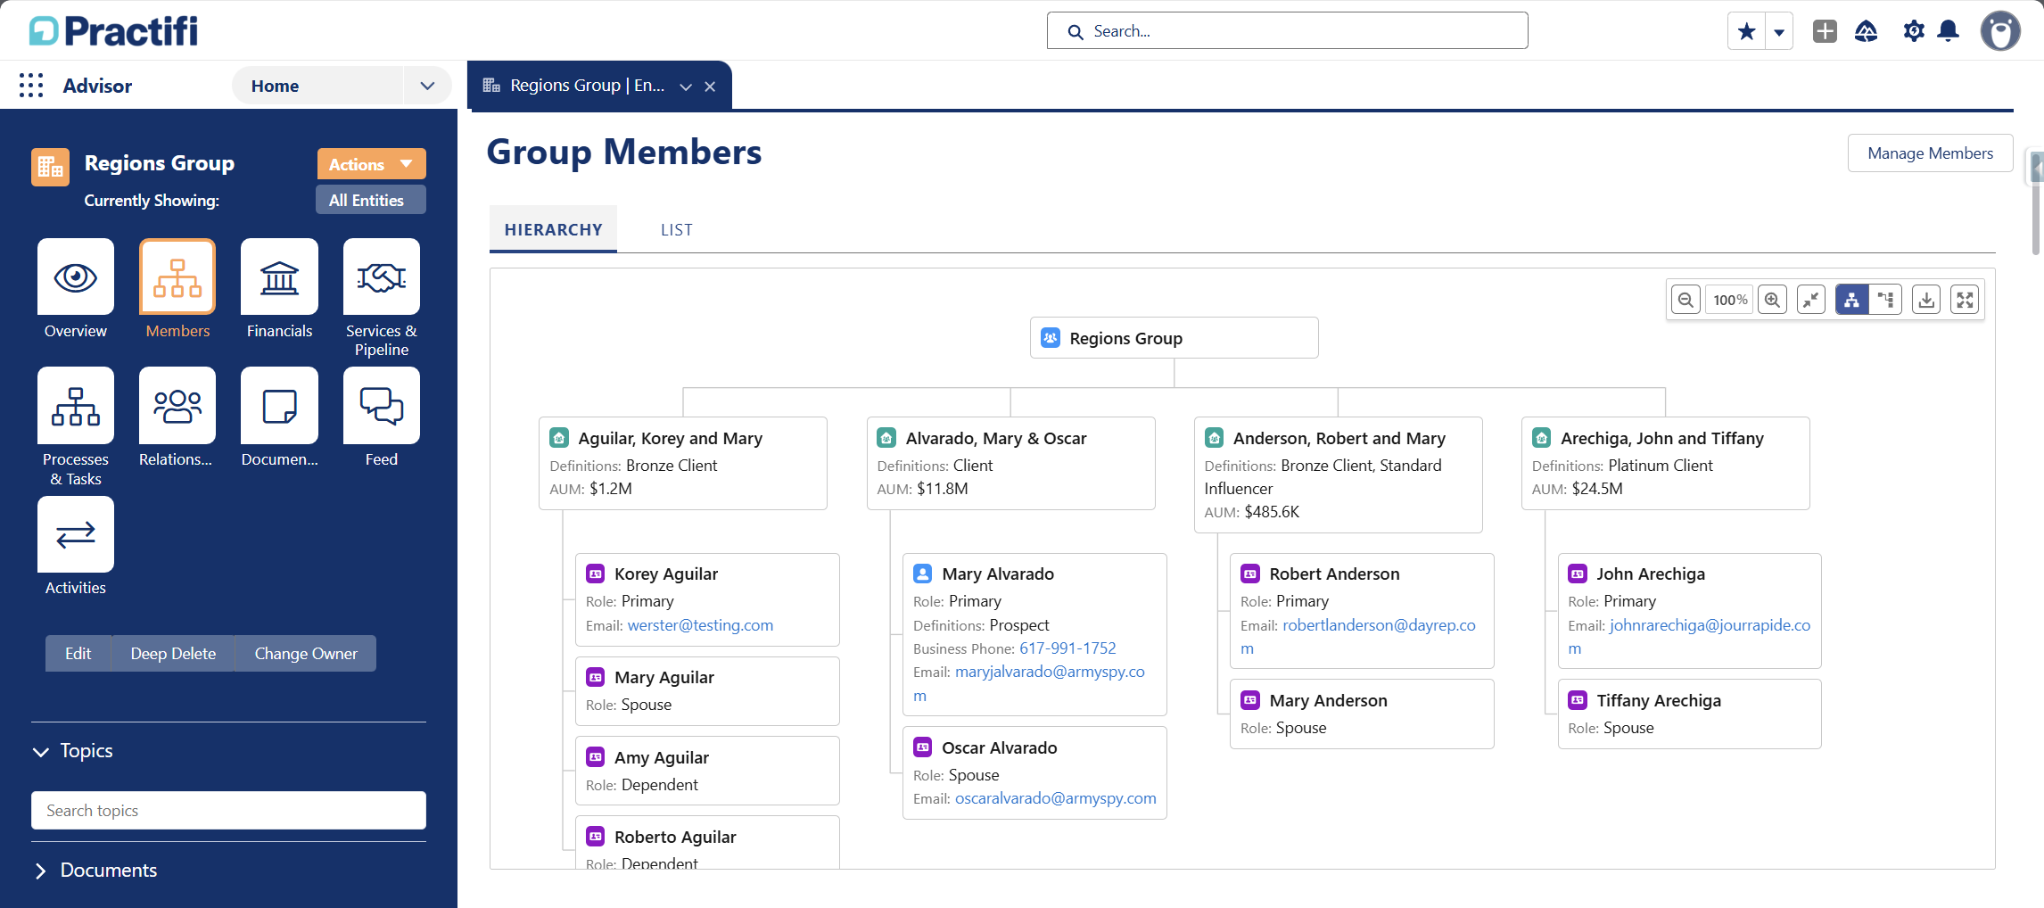Open the Financials section icon

279,277
